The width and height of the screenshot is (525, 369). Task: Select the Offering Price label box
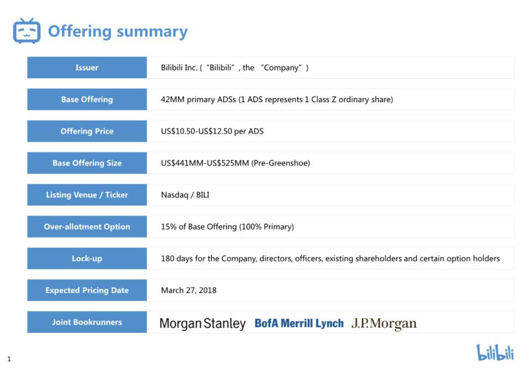pyautogui.click(x=87, y=131)
